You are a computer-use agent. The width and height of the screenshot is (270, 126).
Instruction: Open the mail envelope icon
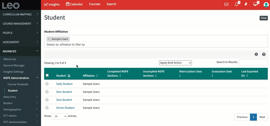coord(226,4)
